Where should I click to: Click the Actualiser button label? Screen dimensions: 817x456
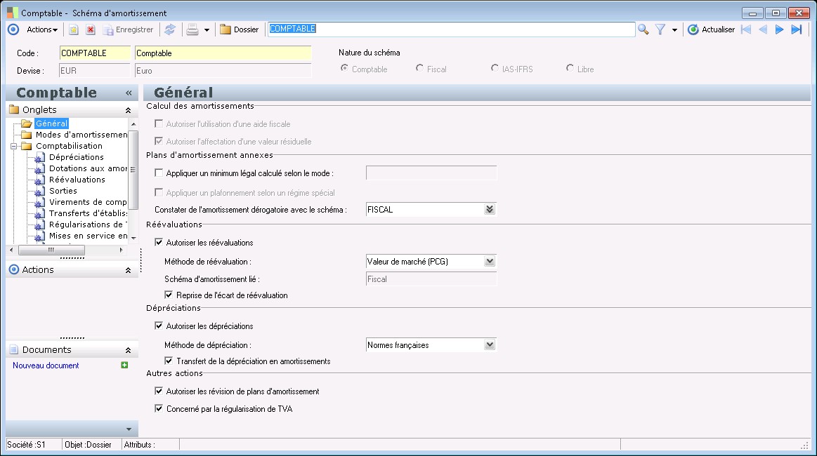718,29
